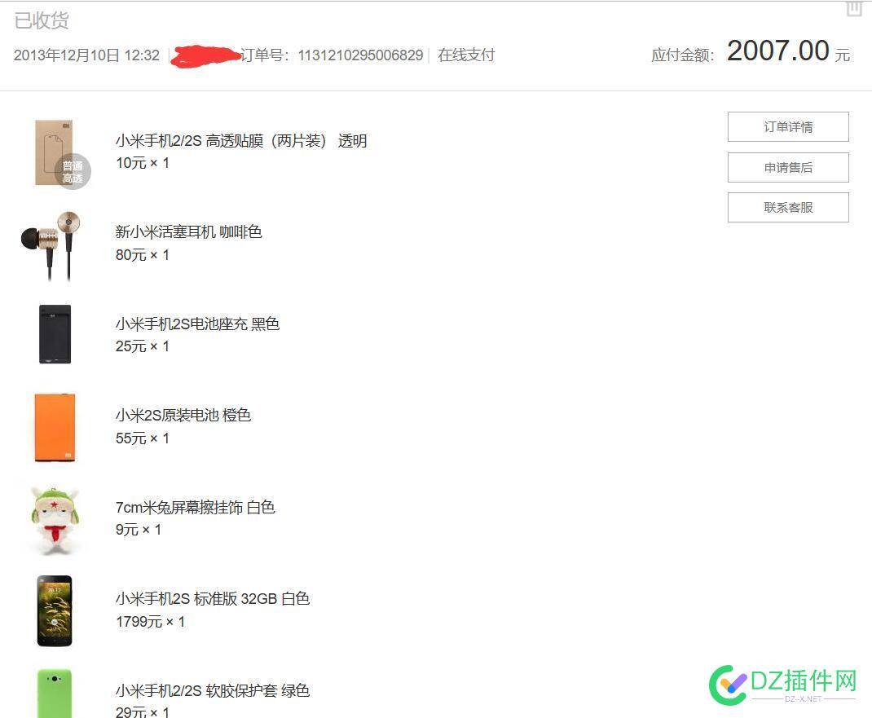The height and width of the screenshot is (718, 872).
Task: Open 7cm米兔屏幕擦挂饰 白色 product link
Action: pos(196,507)
